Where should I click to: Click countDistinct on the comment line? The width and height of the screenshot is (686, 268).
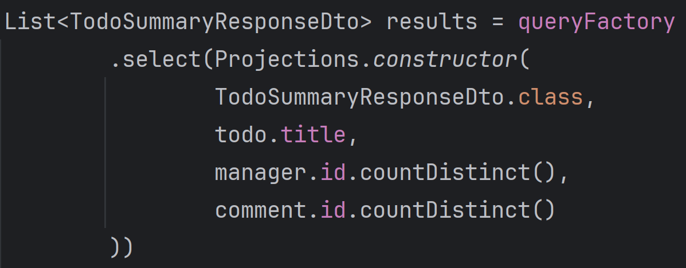pos(445,210)
